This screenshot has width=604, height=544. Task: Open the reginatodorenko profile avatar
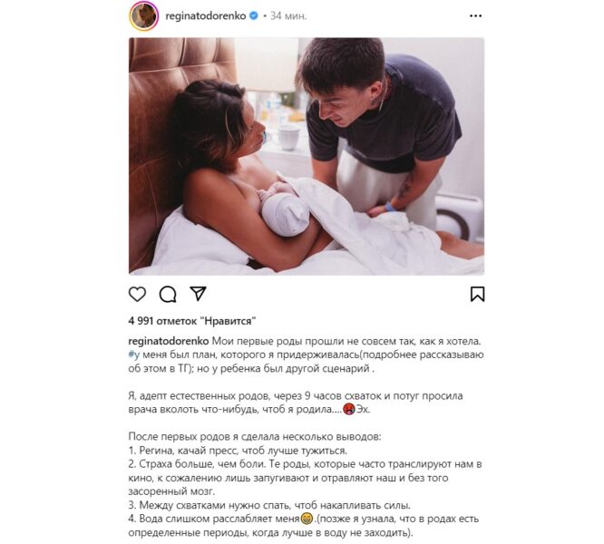pos(144,15)
